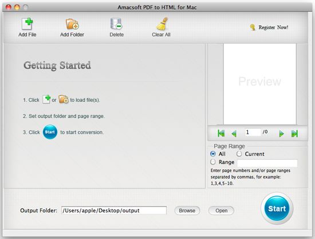Jump to last page in preview
315x239 pixels.
[x=294, y=134]
